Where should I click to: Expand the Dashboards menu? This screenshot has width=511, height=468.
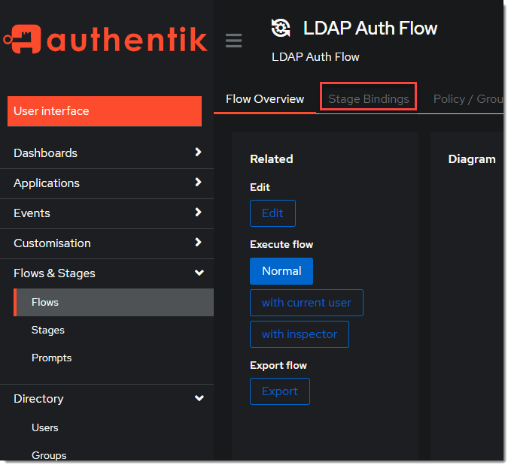(106, 152)
